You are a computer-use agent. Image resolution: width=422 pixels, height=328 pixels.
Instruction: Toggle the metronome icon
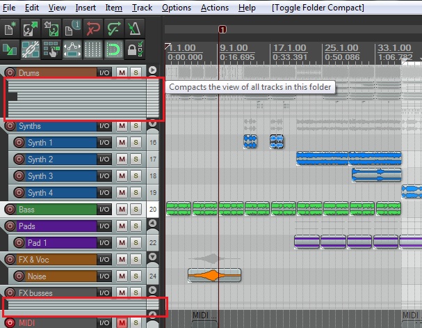pos(135,29)
